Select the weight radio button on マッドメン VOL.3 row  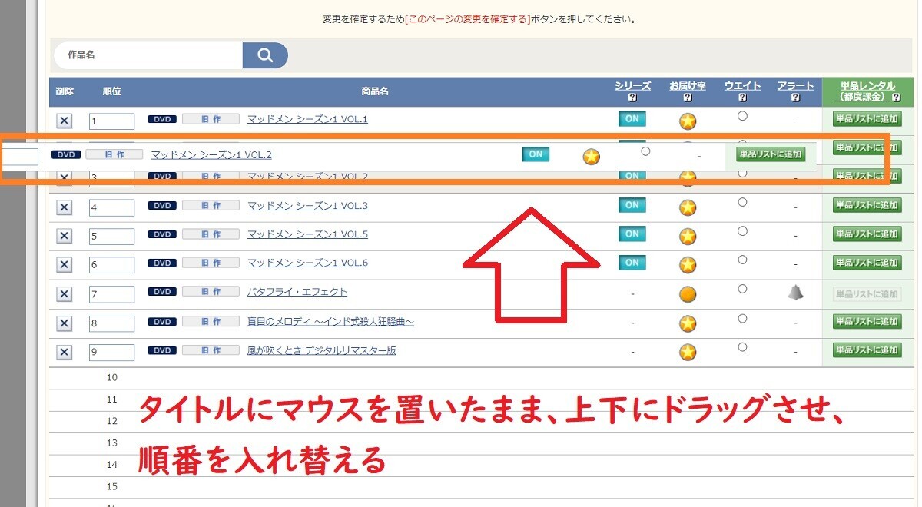tap(741, 202)
